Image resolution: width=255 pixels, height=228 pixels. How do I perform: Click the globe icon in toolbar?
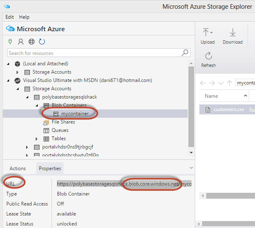tap(32, 42)
